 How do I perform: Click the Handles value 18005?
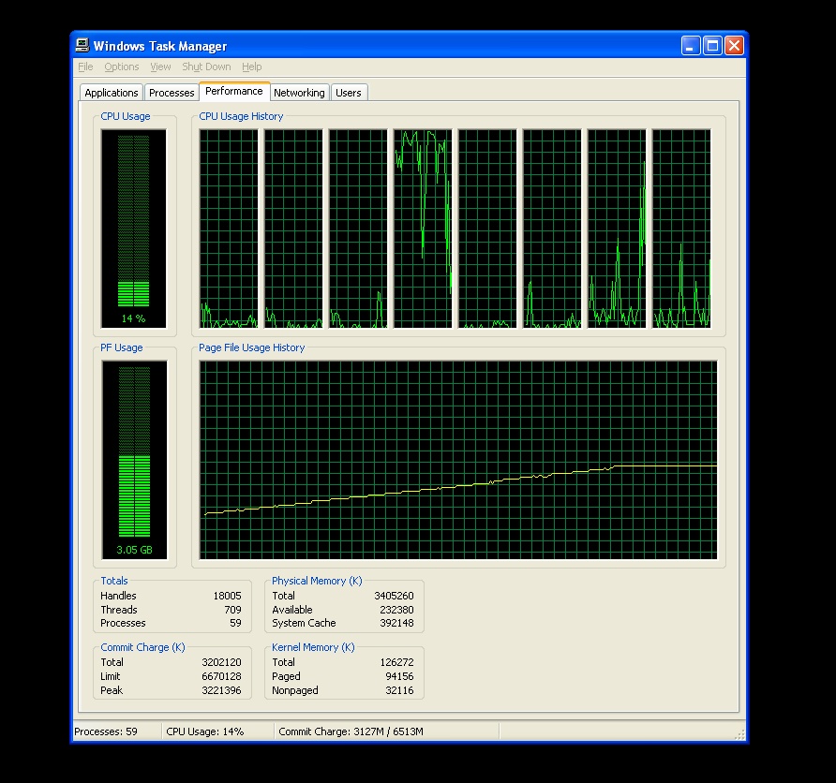click(x=227, y=596)
